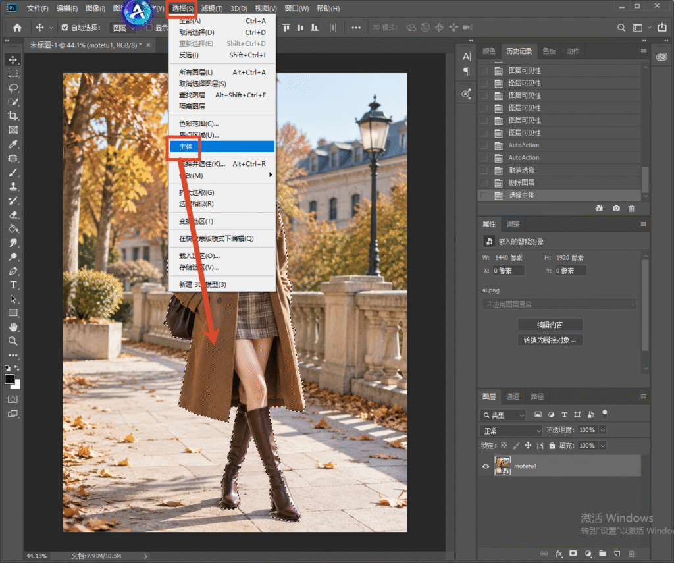Select the Rectangle shape tool

click(13, 313)
